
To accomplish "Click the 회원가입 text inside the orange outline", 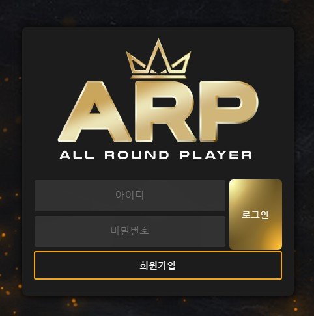I will tap(158, 265).
